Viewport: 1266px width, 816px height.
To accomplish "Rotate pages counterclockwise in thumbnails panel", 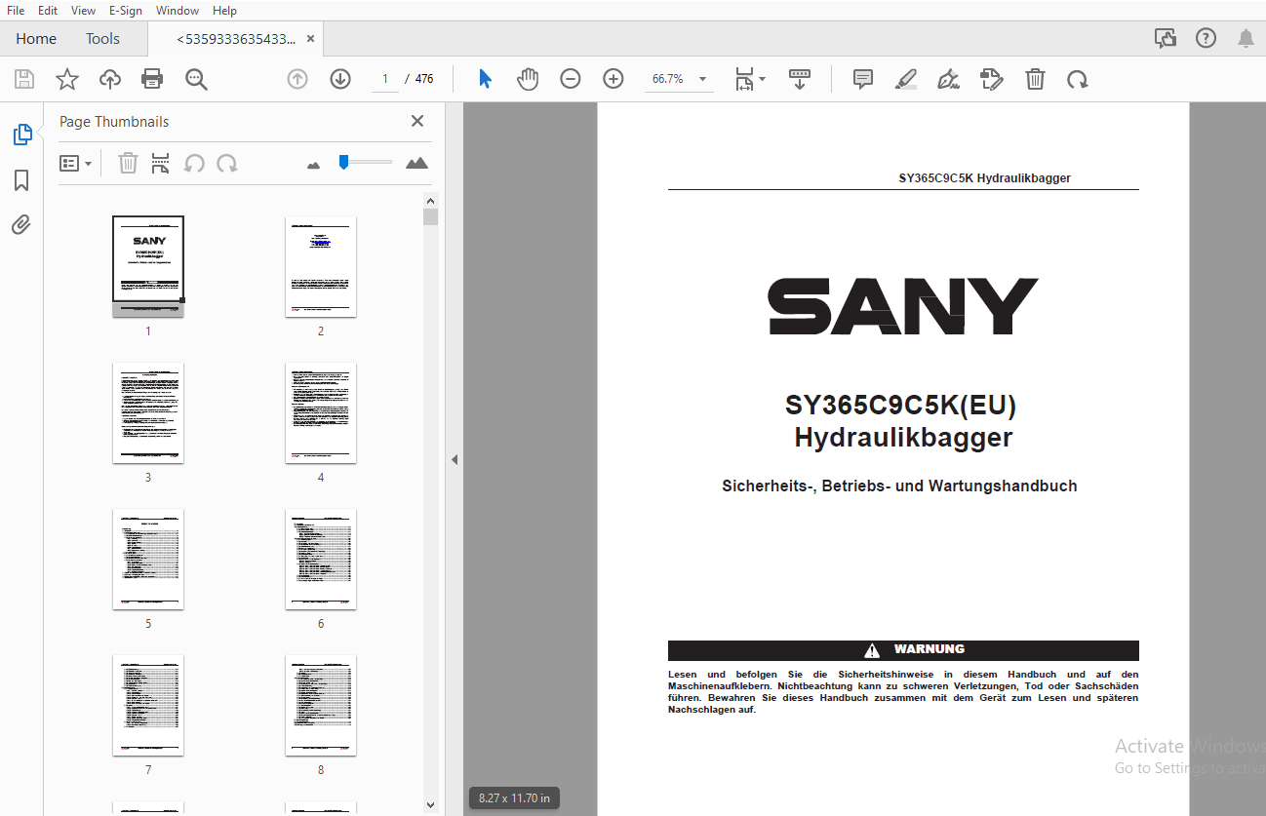I will (195, 163).
